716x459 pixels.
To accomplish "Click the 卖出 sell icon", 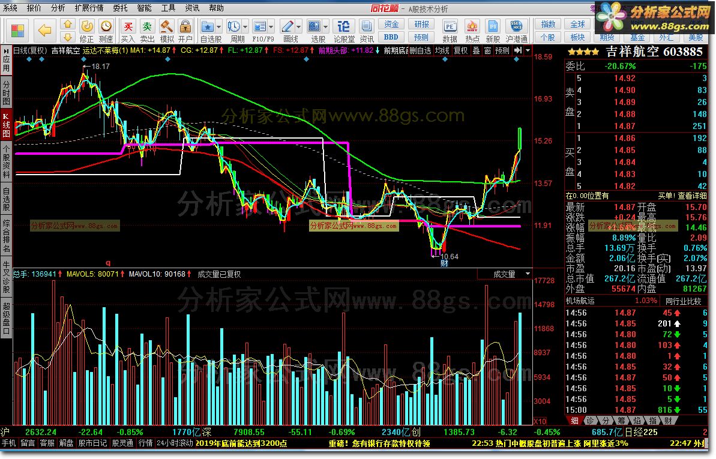I will click(x=147, y=26).
